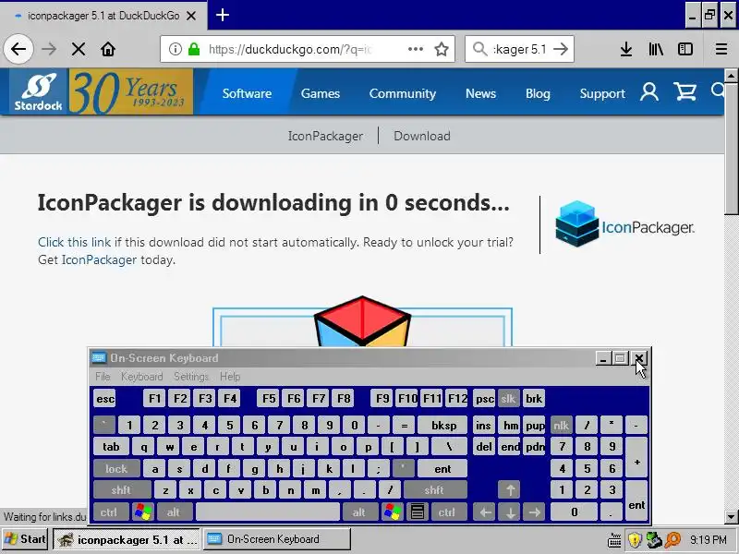Bookmark this page with the star icon

[442, 49]
